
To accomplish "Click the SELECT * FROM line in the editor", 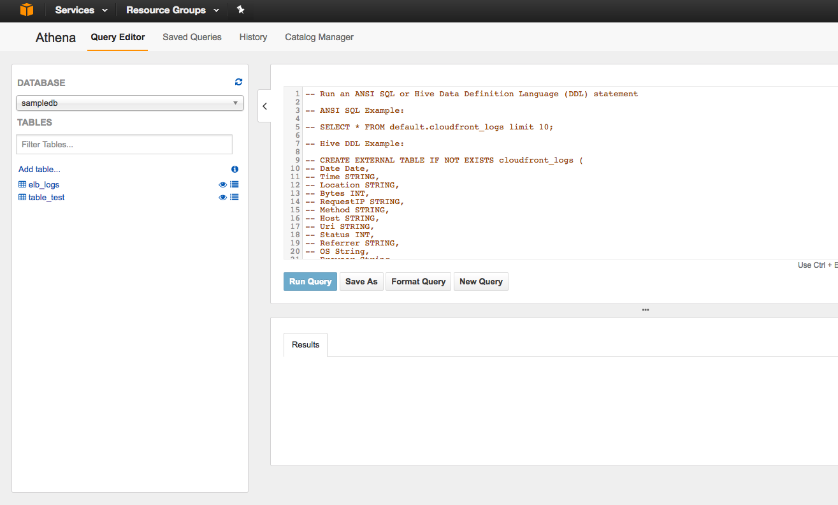I will tap(430, 127).
